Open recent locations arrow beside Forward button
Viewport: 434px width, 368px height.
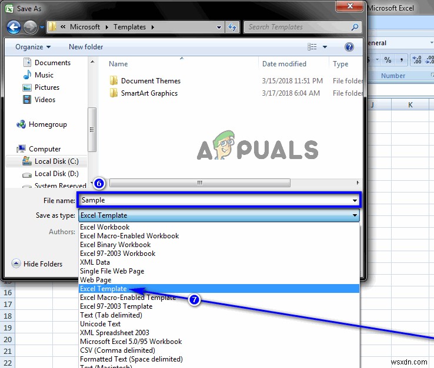(x=42, y=28)
